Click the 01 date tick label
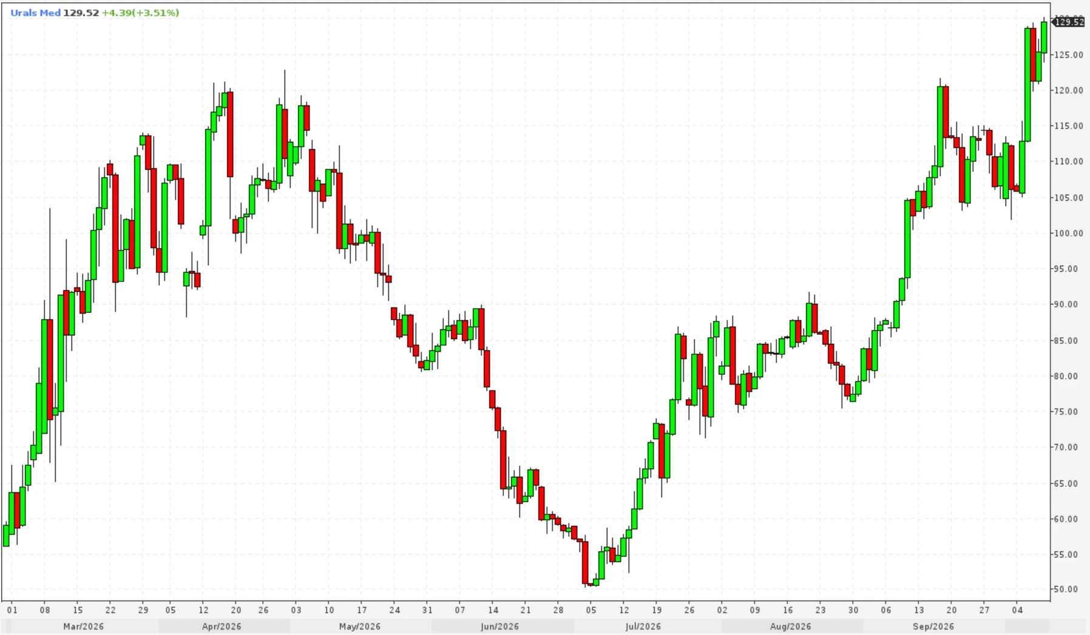Image resolution: width=1090 pixels, height=635 pixels. [x=12, y=610]
